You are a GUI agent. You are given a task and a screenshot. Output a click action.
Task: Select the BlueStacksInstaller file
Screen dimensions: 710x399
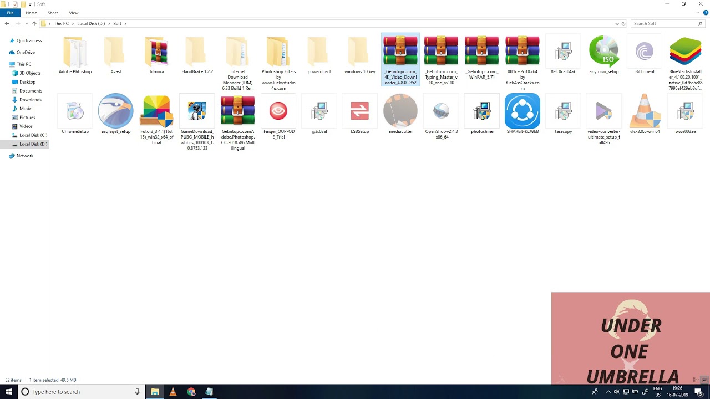pyautogui.click(x=686, y=64)
